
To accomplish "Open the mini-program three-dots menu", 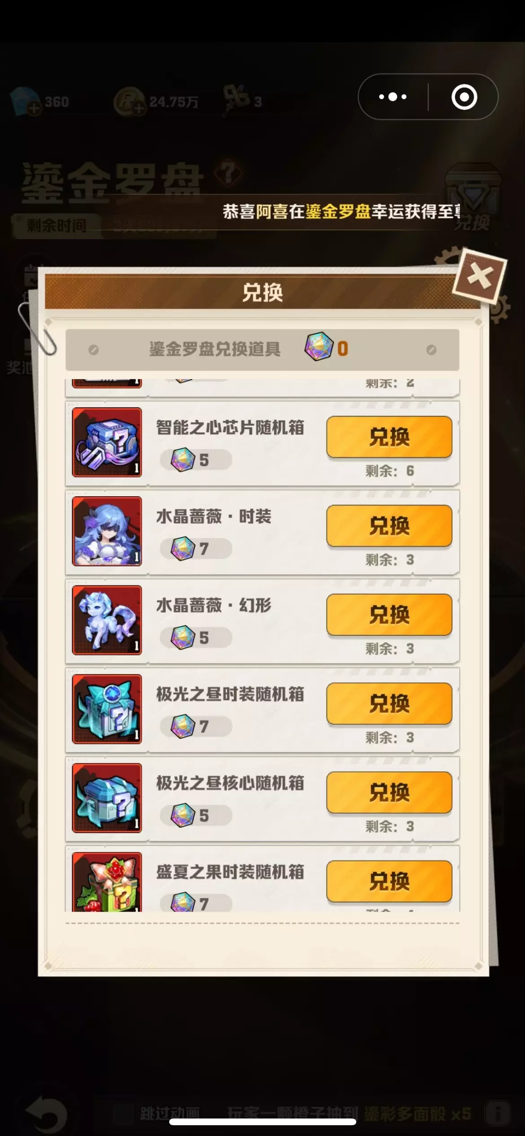I will click(x=393, y=96).
